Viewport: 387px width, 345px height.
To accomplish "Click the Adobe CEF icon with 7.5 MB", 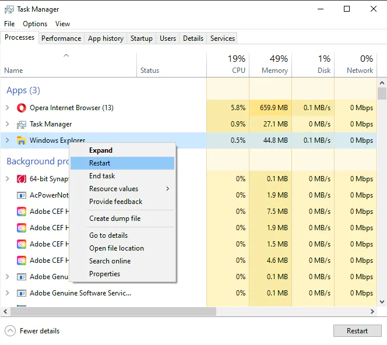I will coord(22,212).
